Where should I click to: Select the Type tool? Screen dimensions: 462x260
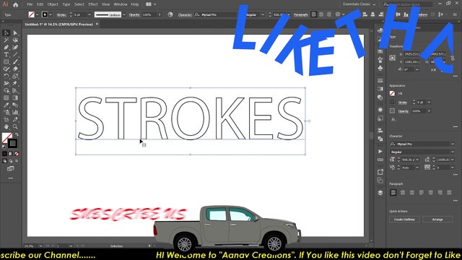point(6,55)
